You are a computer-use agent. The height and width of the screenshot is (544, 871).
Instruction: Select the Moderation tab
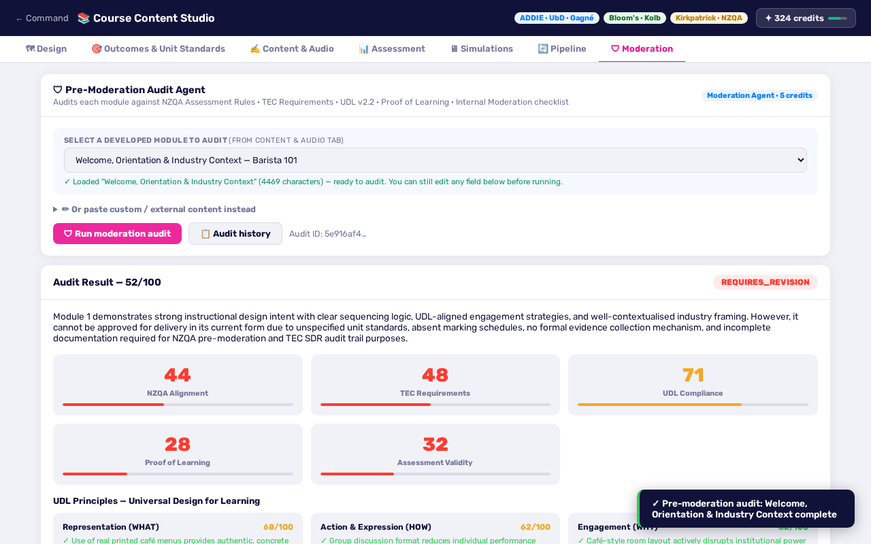pyautogui.click(x=642, y=49)
